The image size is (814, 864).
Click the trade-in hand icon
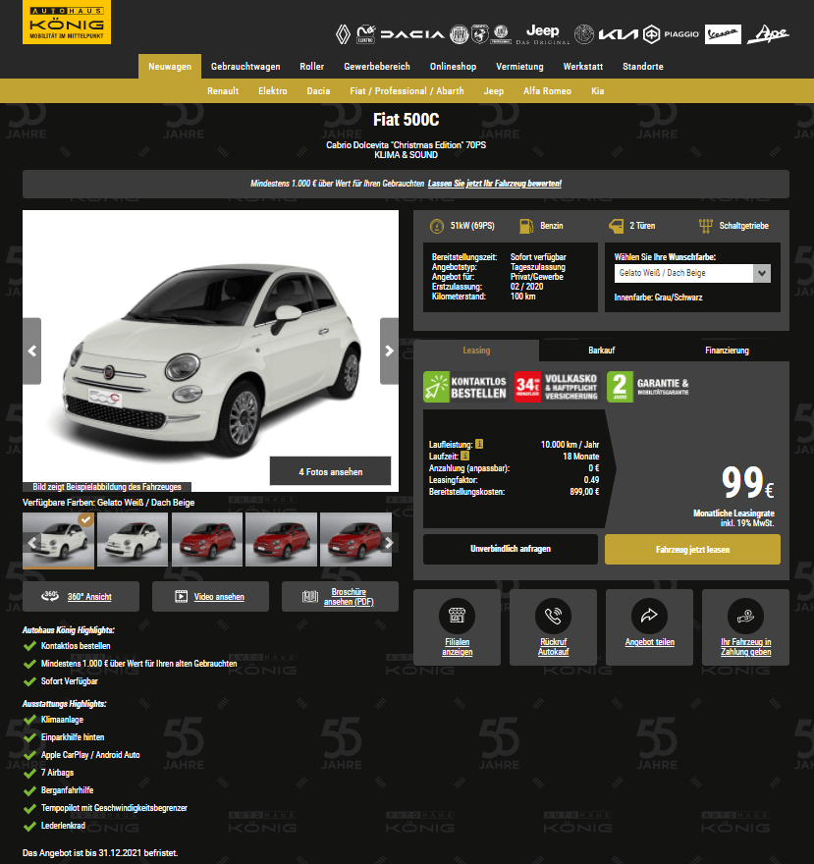(745, 616)
